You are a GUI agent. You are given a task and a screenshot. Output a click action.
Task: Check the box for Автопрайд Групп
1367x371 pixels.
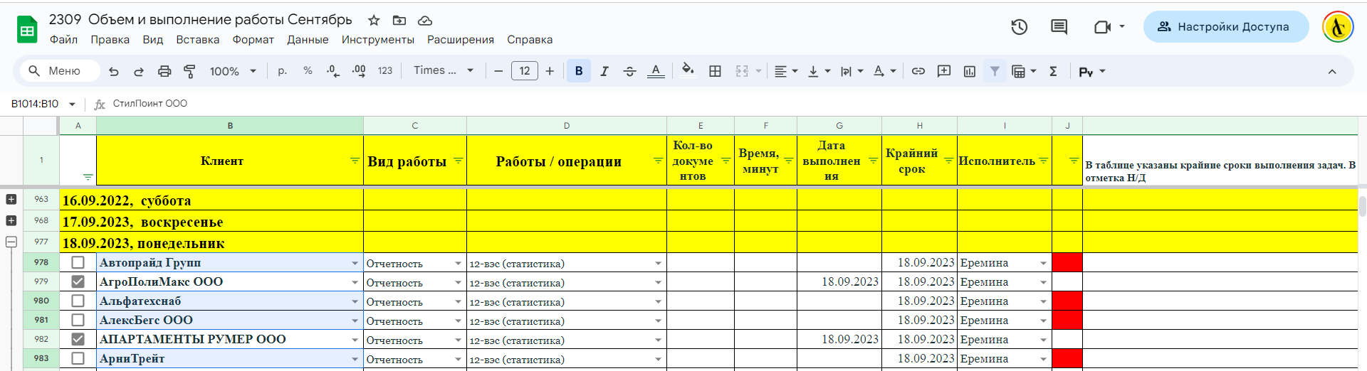pyautogui.click(x=78, y=262)
